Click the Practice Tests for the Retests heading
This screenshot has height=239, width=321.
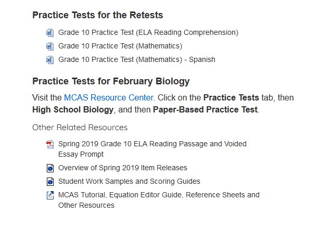point(98,15)
